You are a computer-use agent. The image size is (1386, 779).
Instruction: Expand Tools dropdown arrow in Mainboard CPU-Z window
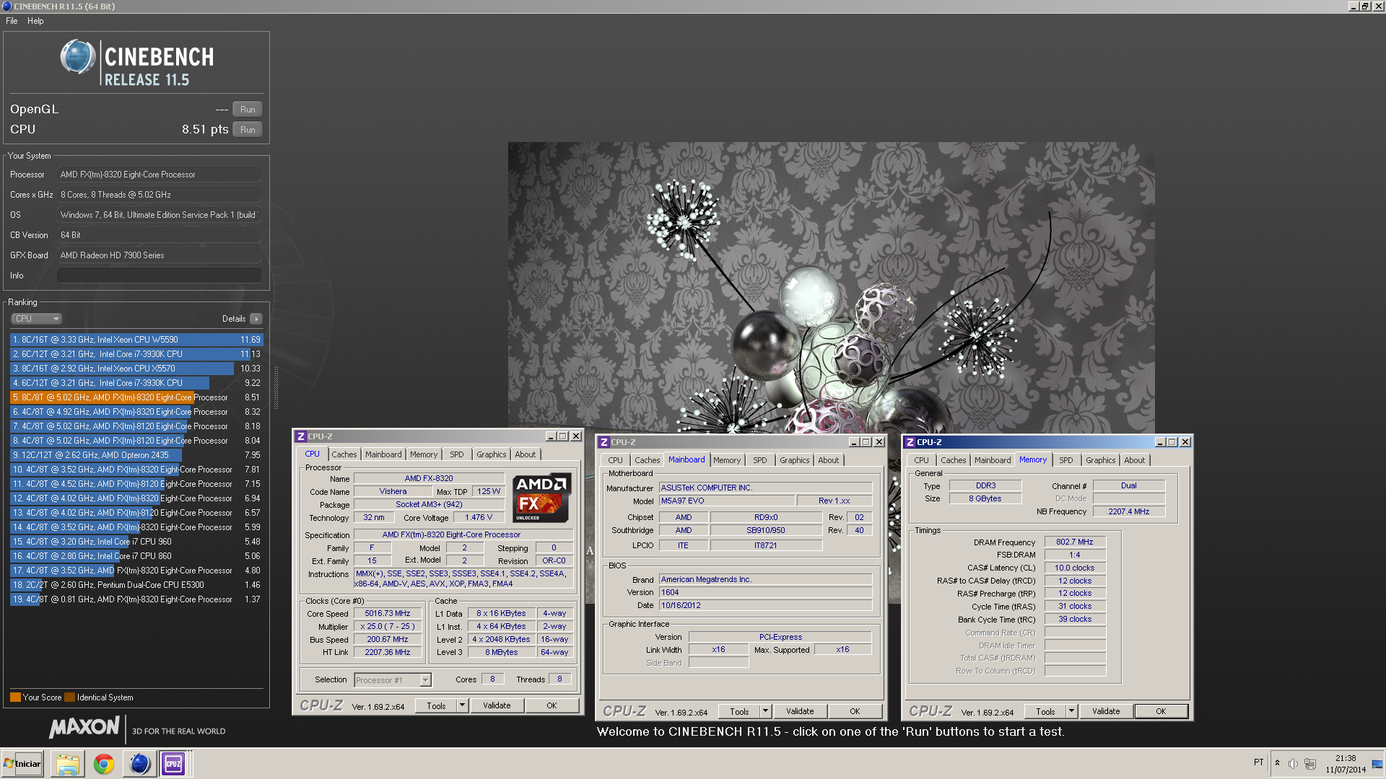(x=766, y=712)
